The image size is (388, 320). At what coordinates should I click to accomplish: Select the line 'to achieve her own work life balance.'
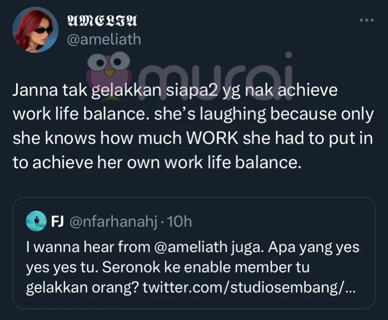157,163
